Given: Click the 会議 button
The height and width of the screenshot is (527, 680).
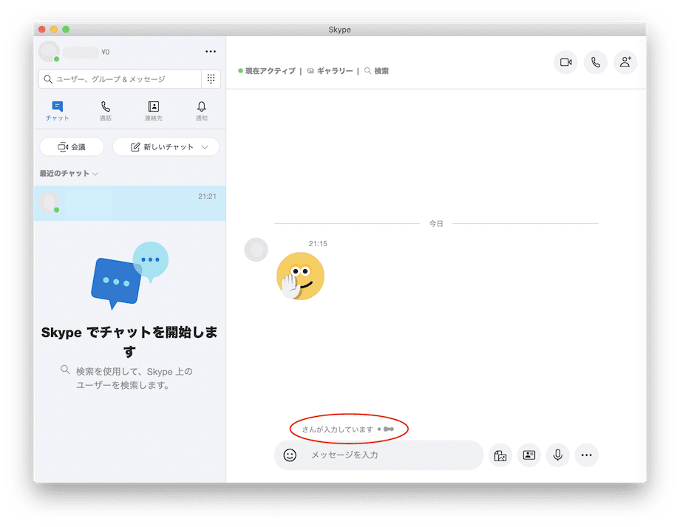Looking at the screenshot, I should pyautogui.click(x=72, y=147).
